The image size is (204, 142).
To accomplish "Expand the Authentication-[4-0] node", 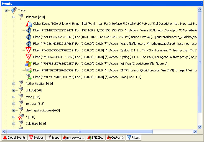I will click(x=14, y=84).
